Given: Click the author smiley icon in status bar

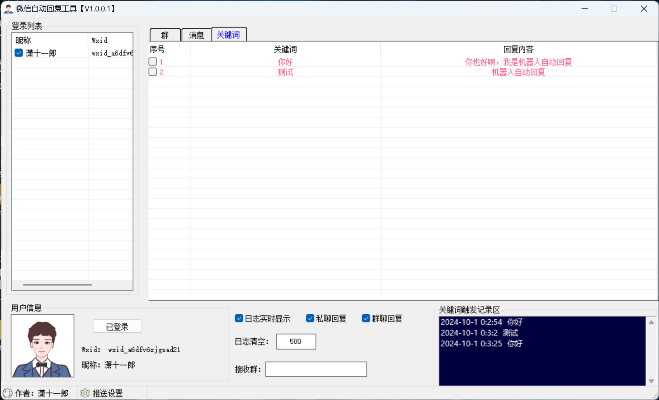Looking at the screenshot, I should pyautogui.click(x=8, y=393).
